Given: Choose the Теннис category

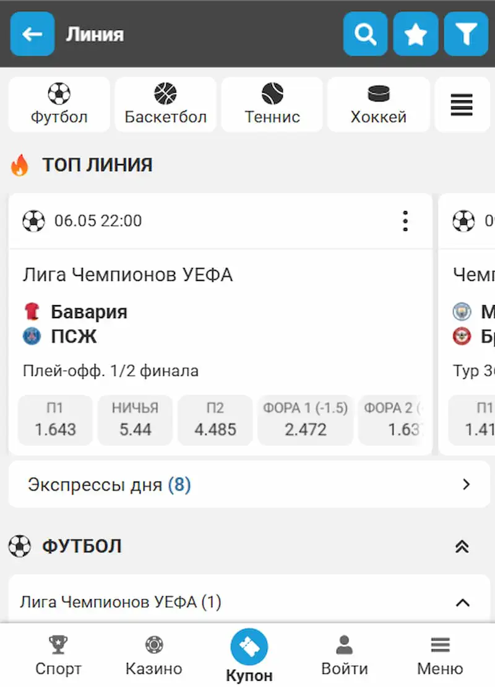Looking at the screenshot, I should click(x=272, y=104).
